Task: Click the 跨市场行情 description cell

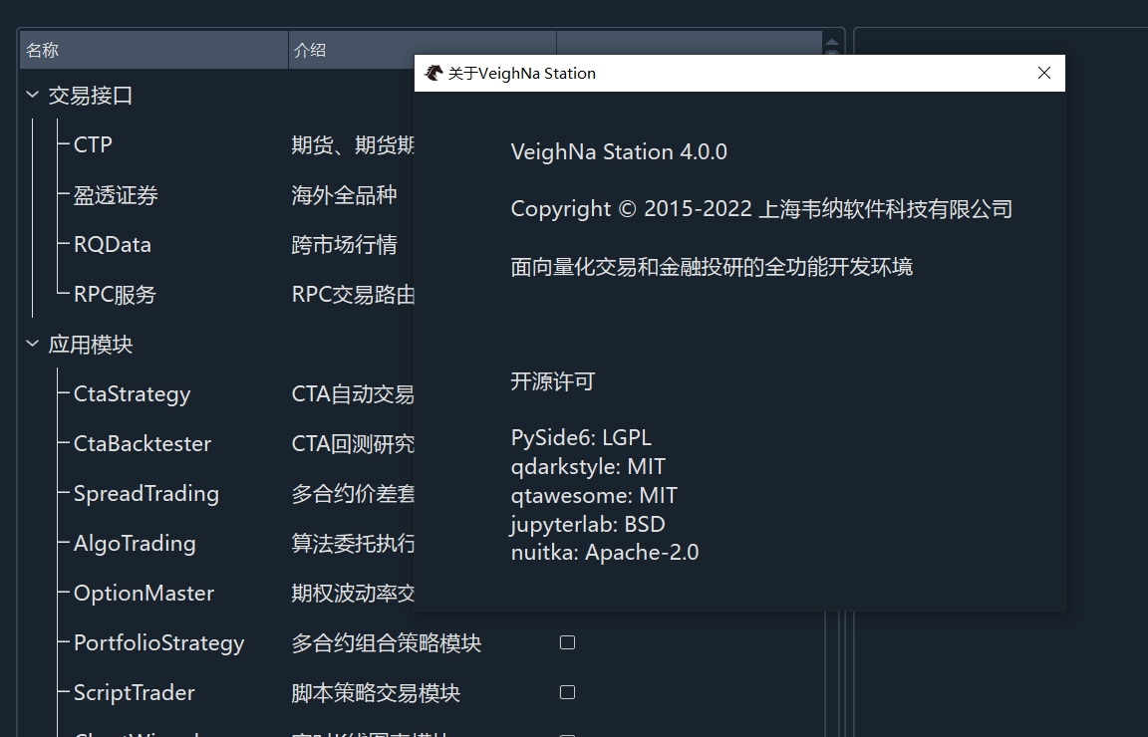Action: click(344, 244)
